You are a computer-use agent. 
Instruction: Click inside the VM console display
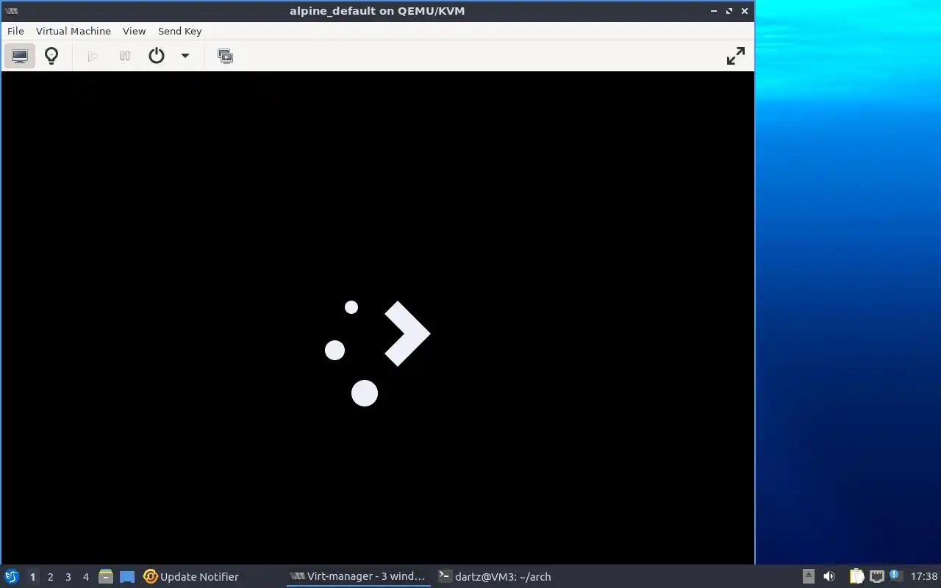point(378,318)
